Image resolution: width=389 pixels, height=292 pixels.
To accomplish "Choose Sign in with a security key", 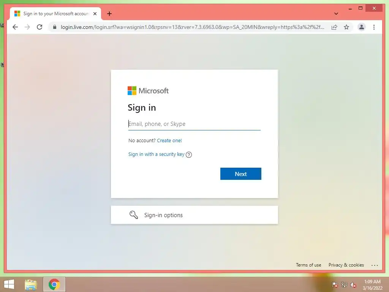I will (156, 154).
